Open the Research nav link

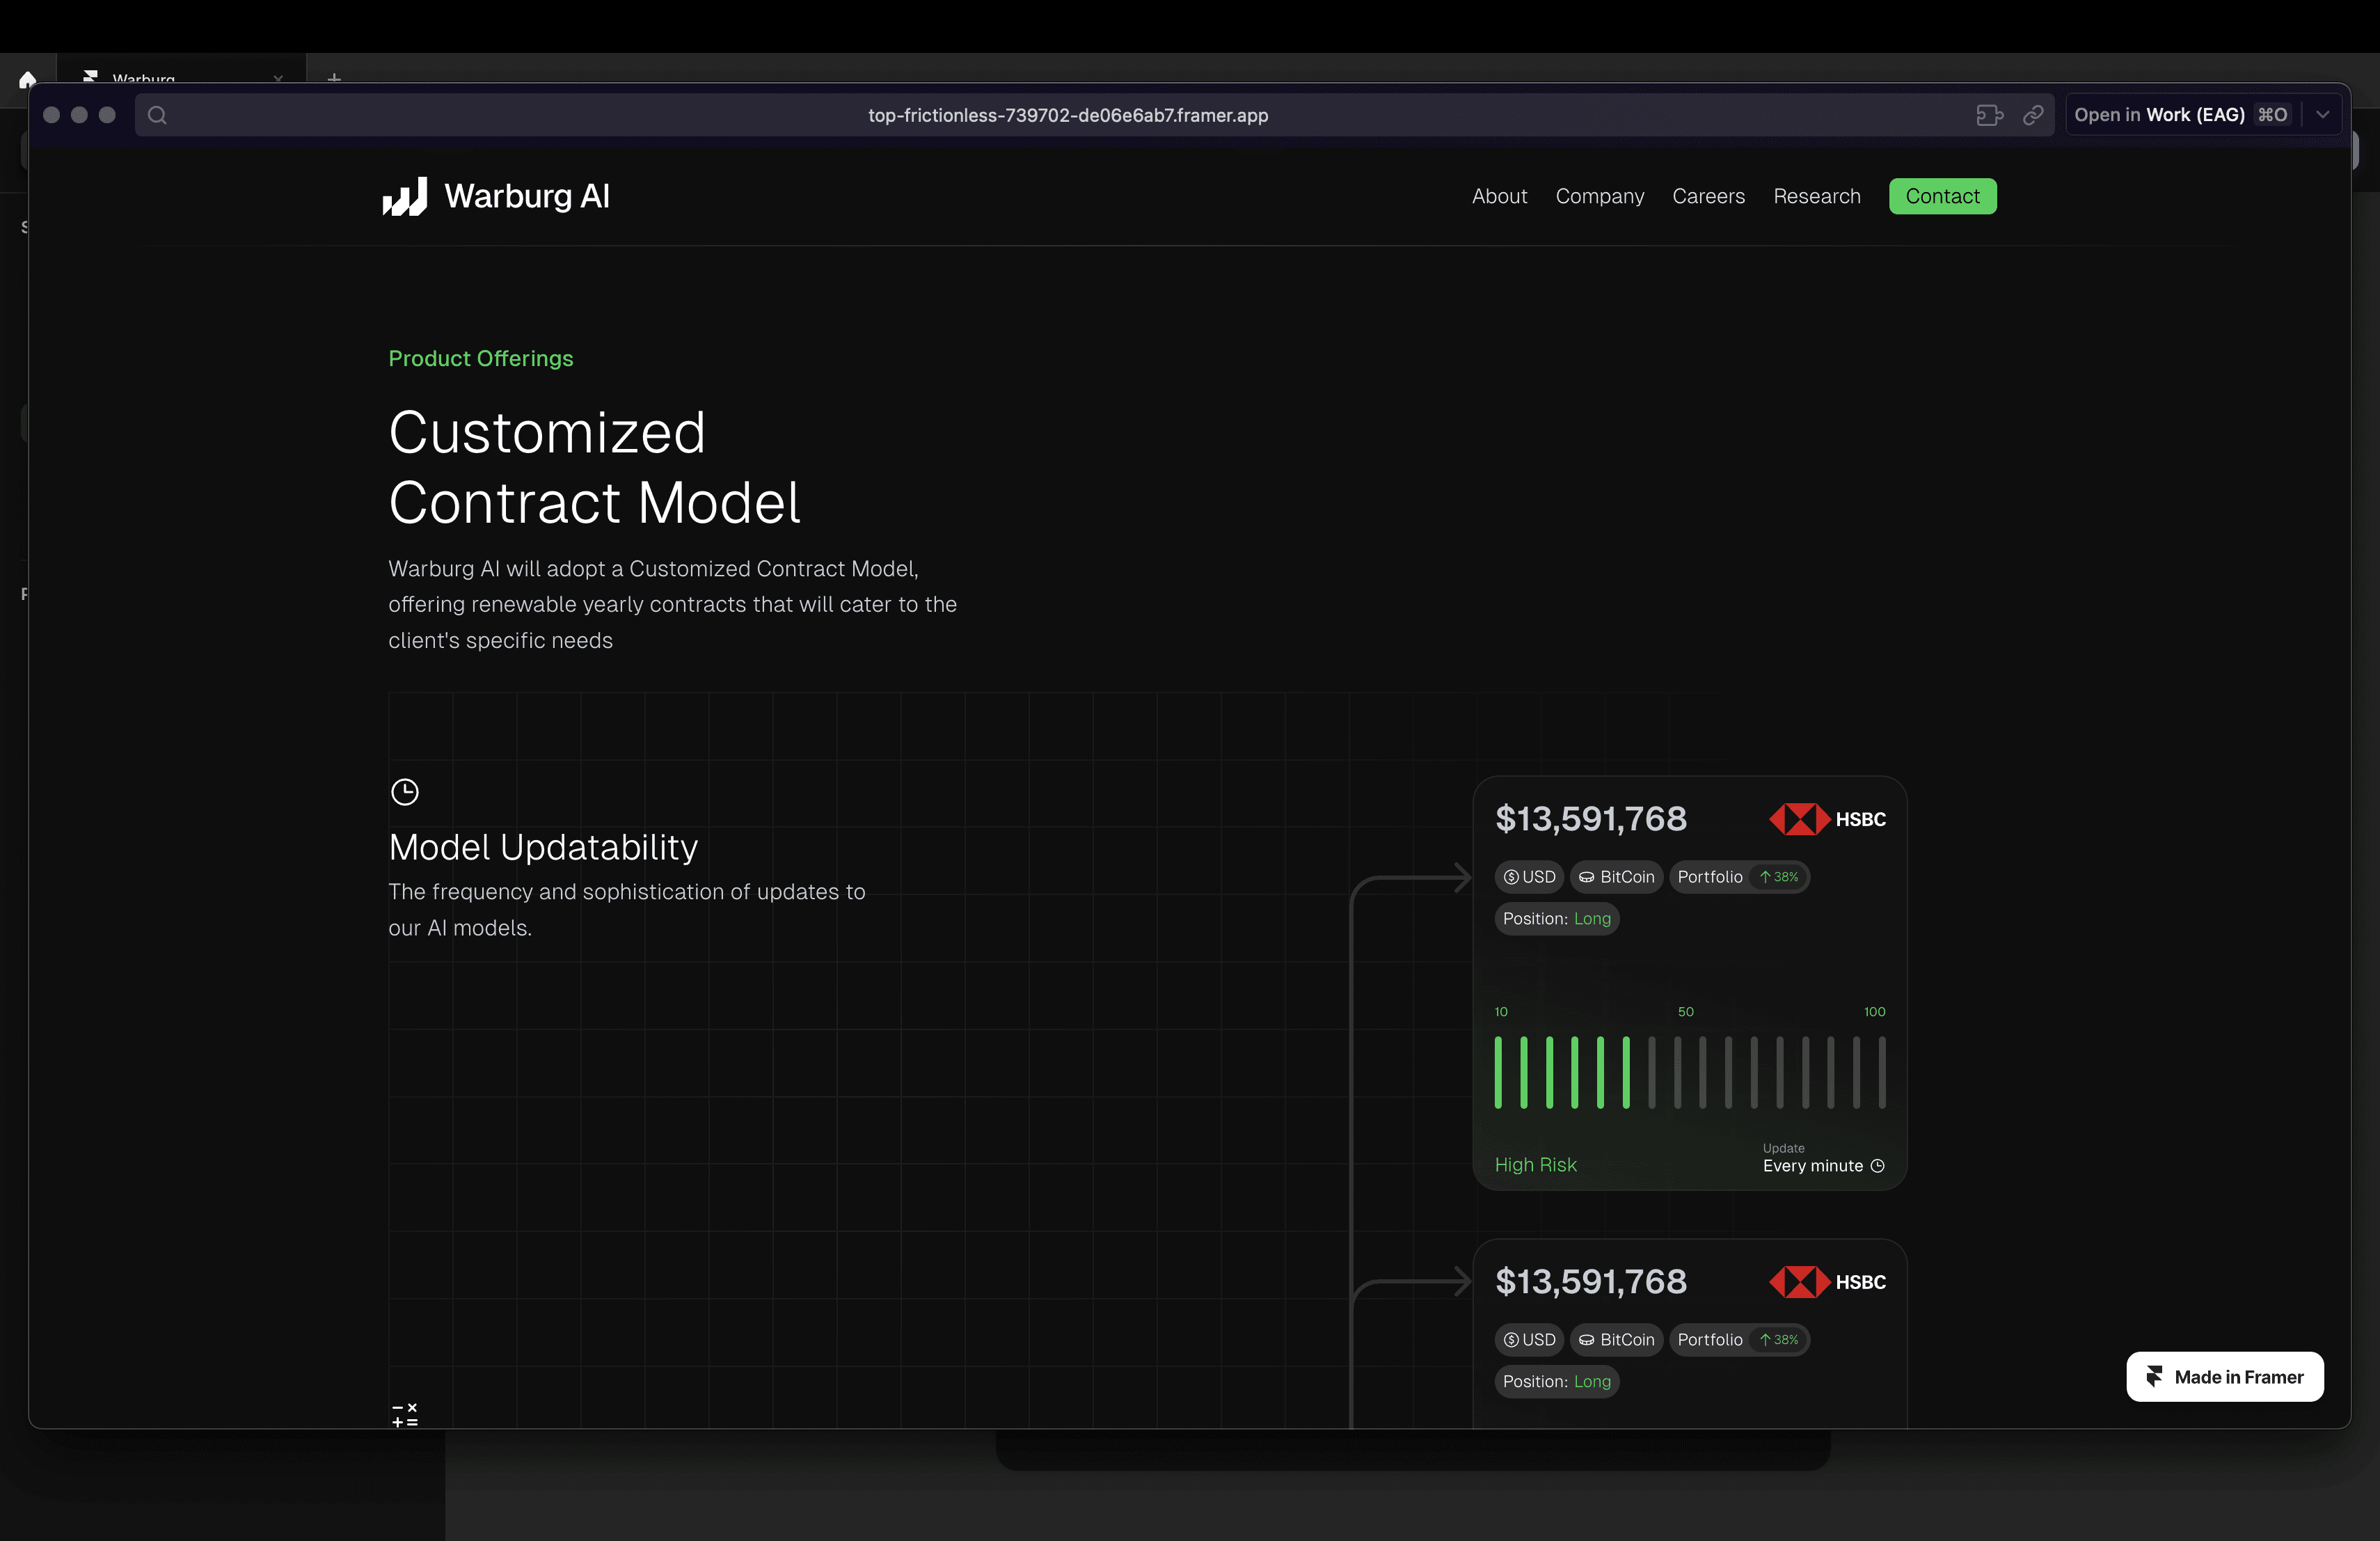[1816, 196]
